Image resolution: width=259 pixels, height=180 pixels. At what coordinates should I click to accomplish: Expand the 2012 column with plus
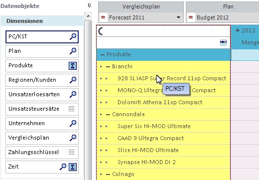click(238, 30)
